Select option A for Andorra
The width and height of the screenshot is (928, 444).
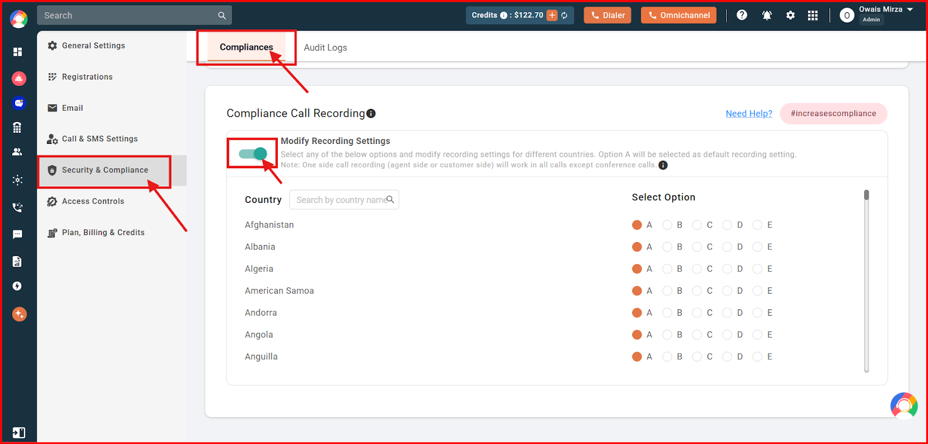click(637, 313)
